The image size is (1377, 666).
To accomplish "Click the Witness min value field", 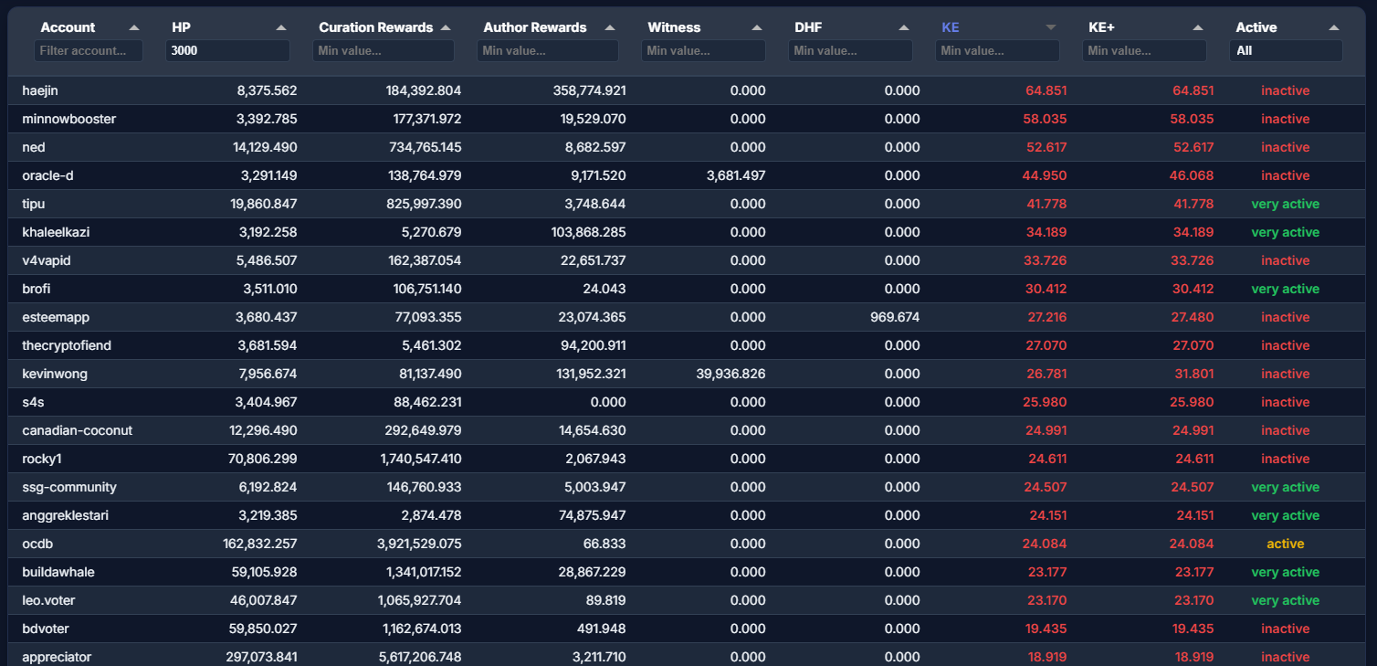I will point(703,51).
